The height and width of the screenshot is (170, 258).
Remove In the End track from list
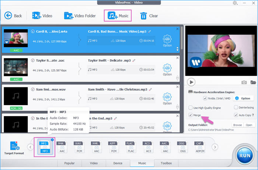[177, 116]
